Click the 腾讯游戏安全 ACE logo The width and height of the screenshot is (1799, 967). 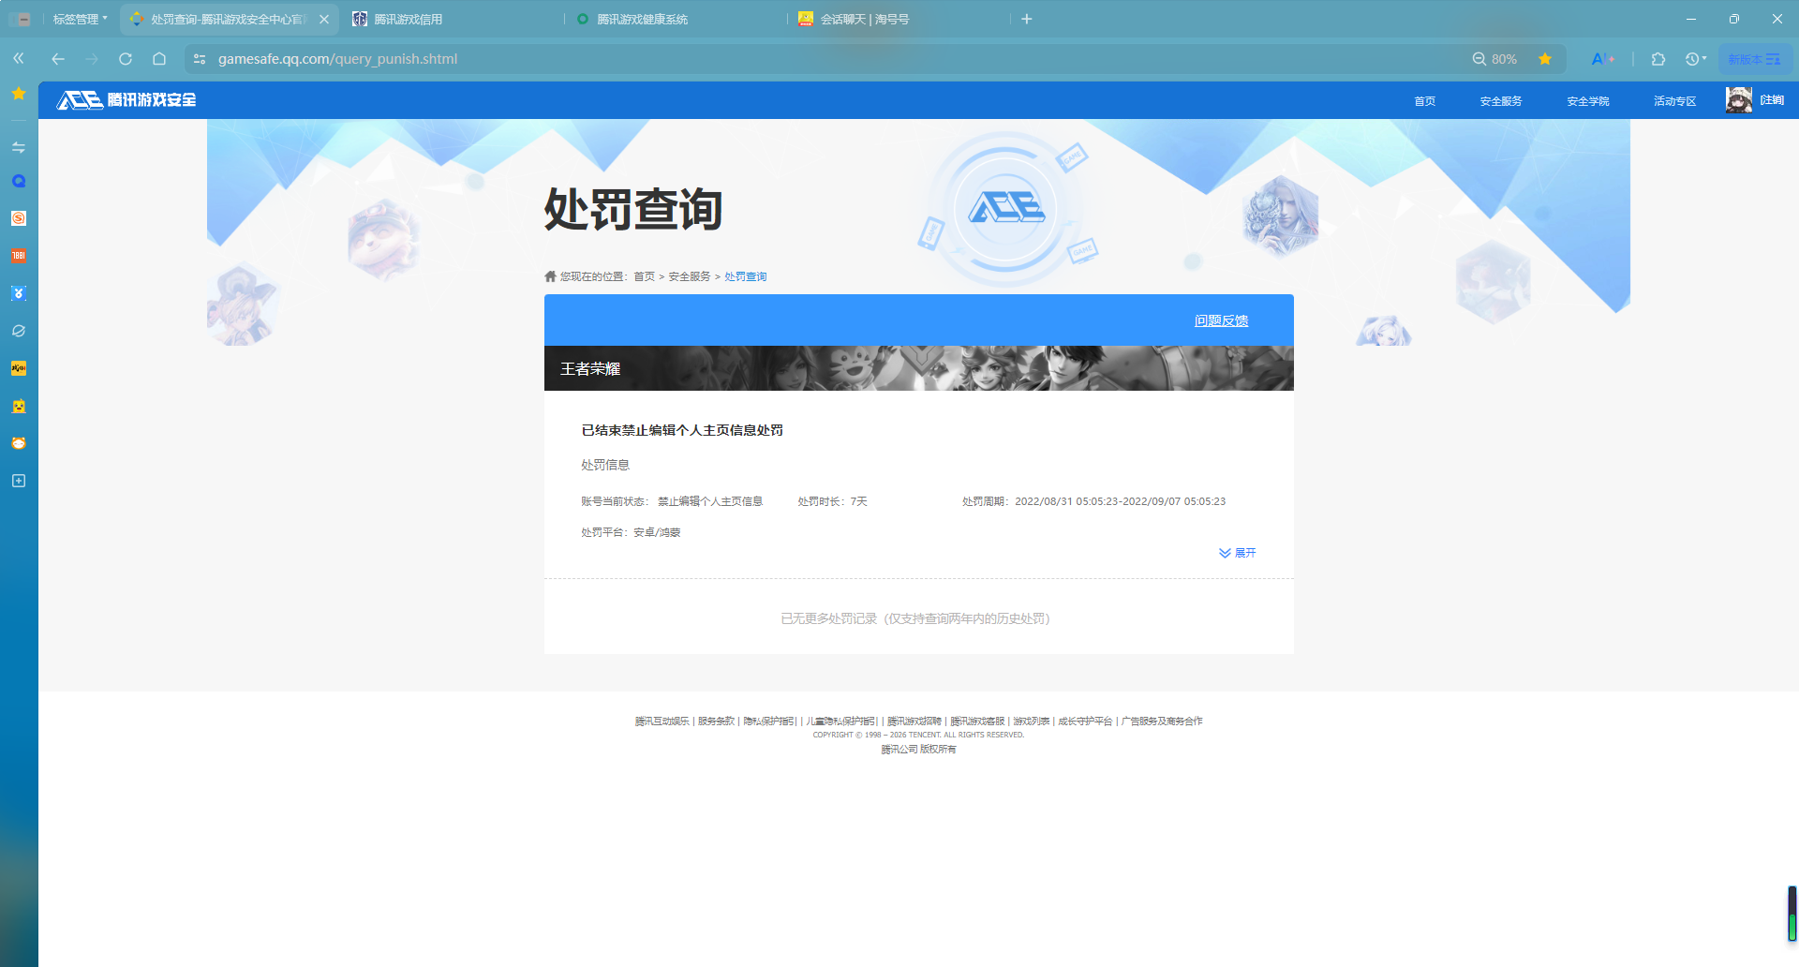(126, 99)
